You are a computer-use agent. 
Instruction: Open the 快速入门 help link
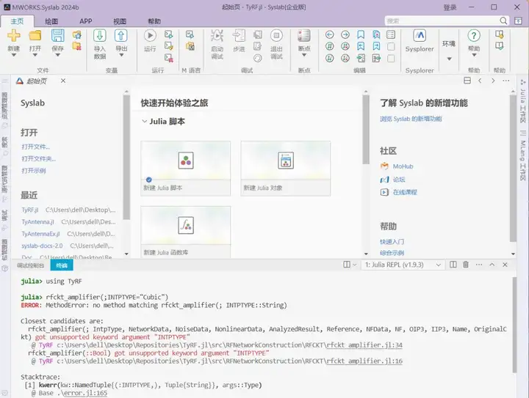point(392,242)
